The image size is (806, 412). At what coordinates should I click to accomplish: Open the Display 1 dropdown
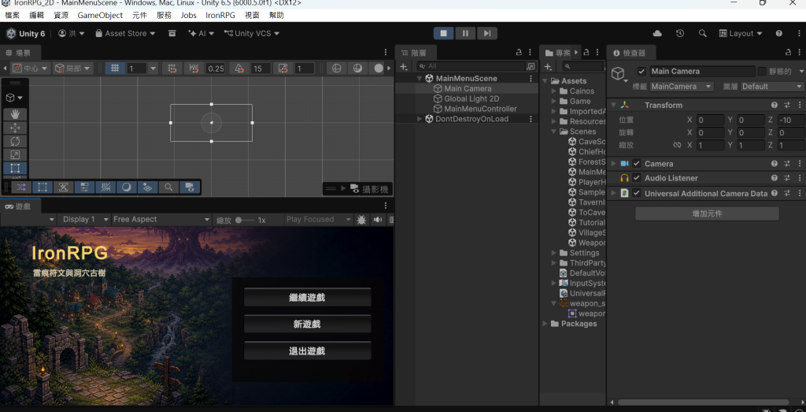pyautogui.click(x=84, y=220)
